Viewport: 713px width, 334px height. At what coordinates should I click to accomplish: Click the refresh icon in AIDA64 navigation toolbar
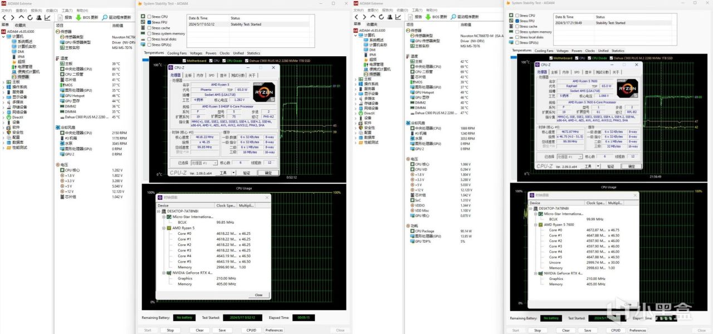[x=30, y=17]
